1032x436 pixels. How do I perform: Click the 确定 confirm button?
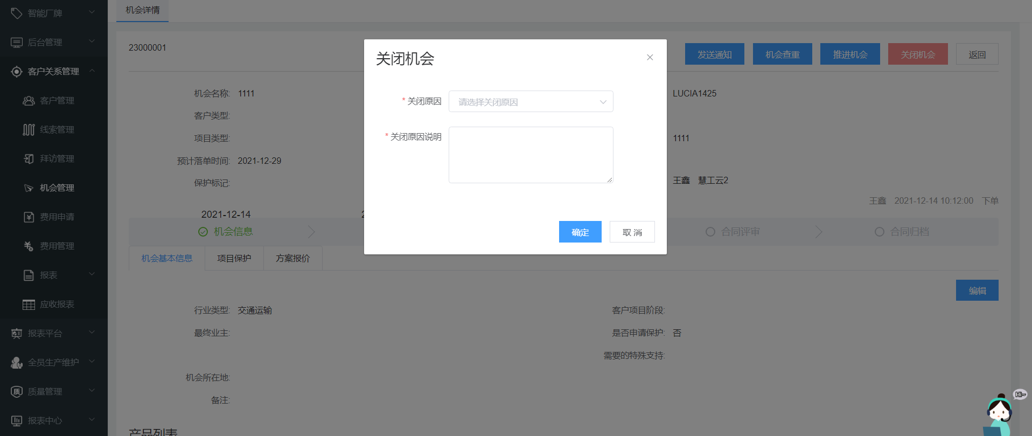(x=580, y=232)
